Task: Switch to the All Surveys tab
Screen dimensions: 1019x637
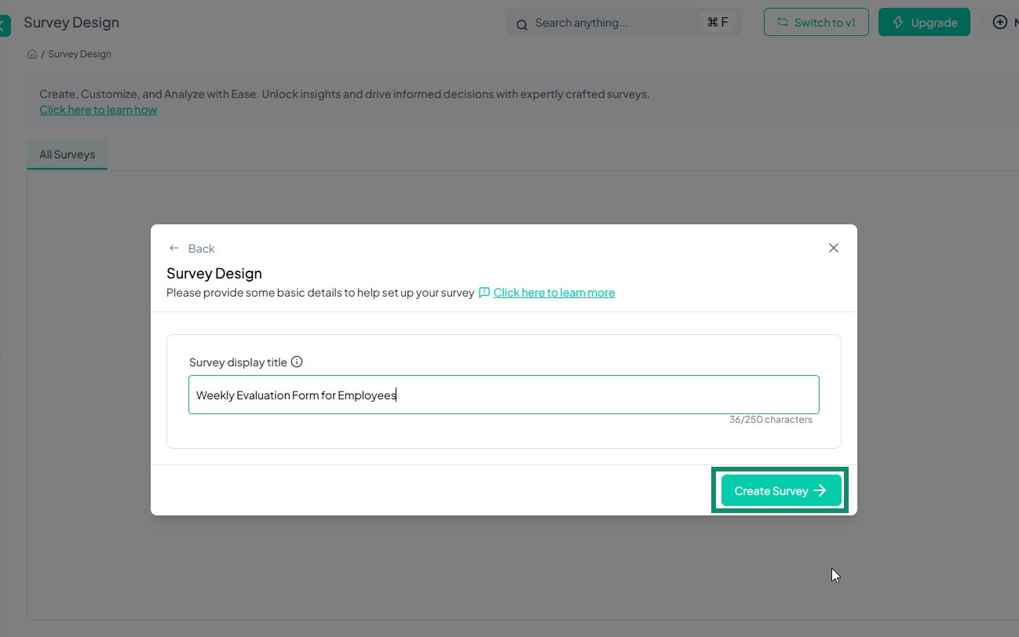Action: tap(67, 154)
